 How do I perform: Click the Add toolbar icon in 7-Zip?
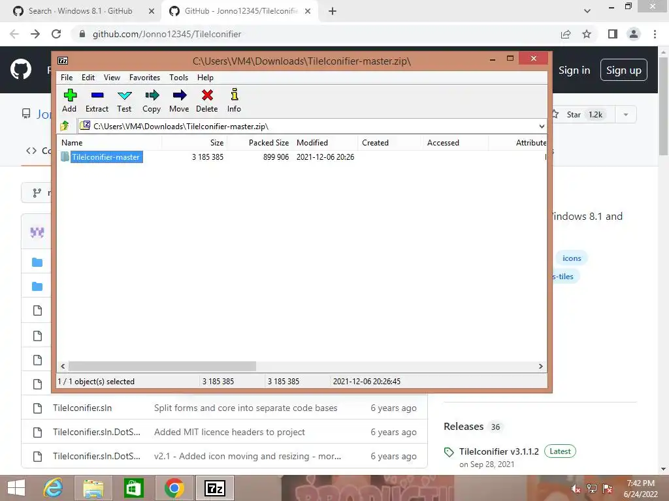[69, 100]
